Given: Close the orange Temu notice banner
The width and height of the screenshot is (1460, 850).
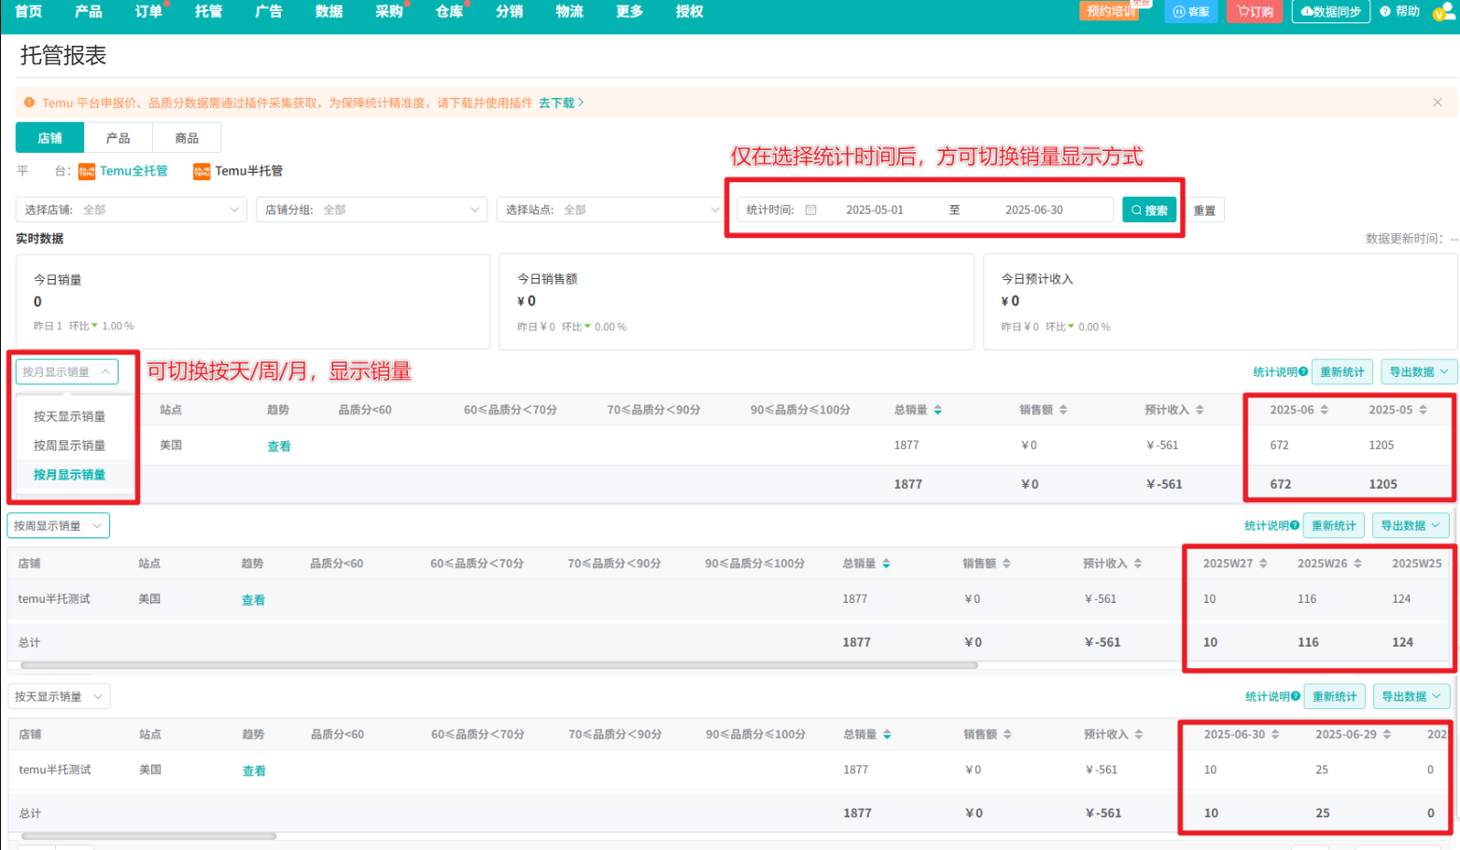Looking at the screenshot, I should [1438, 103].
